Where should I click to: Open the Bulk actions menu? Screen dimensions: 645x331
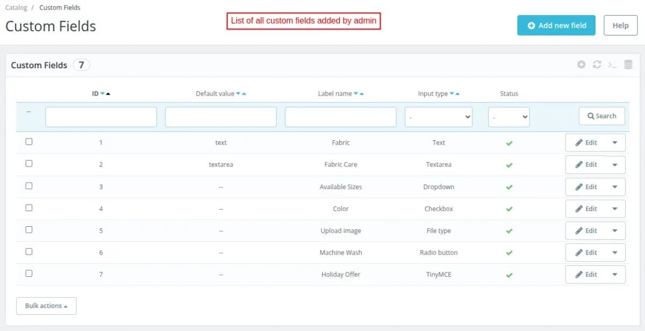tap(46, 305)
